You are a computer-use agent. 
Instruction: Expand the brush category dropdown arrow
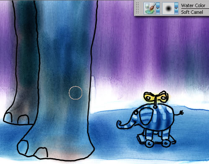pos(158,8)
